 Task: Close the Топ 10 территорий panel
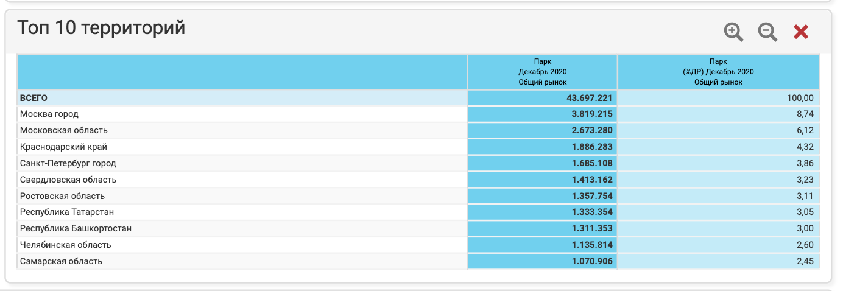(x=801, y=32)
